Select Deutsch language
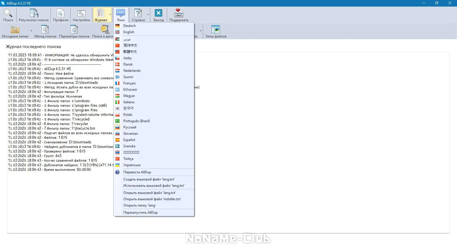Image resolution: width=457 pixels, height=246 pixels. 154,26
